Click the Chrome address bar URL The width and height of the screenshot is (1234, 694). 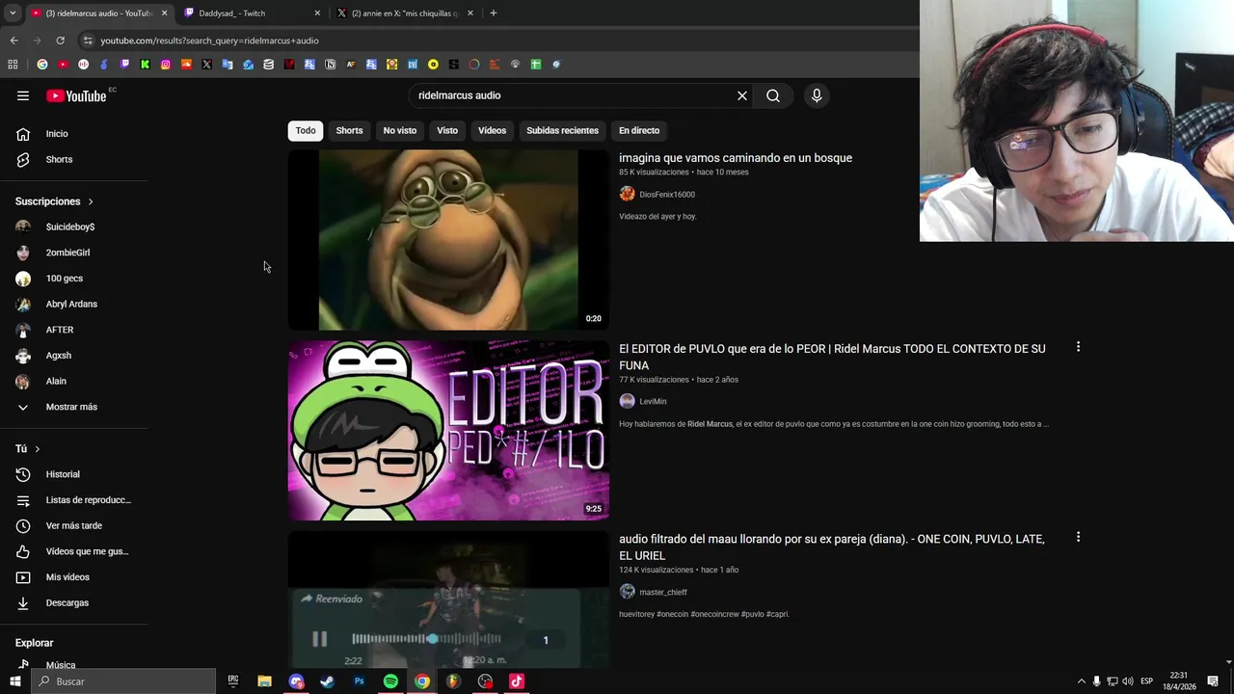click(x=209, y=40)
